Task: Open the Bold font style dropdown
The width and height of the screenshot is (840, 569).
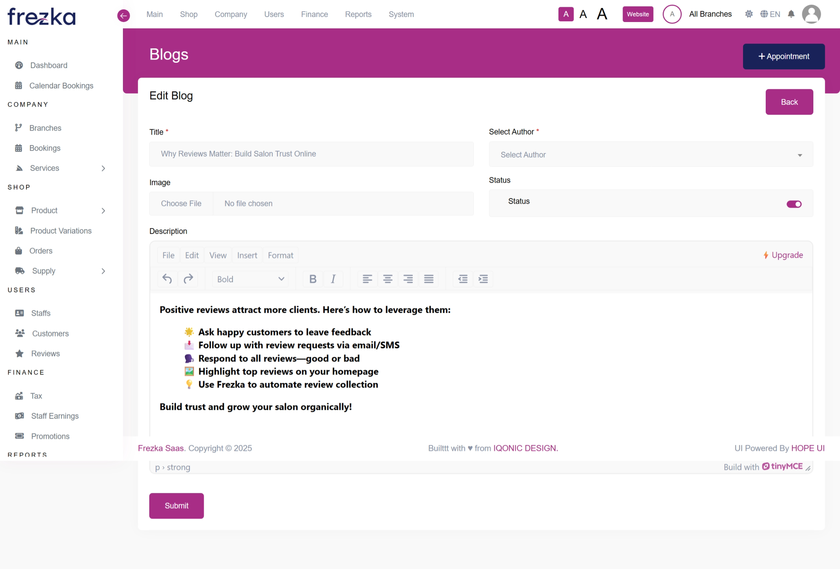Action: [x=250, y=279]
